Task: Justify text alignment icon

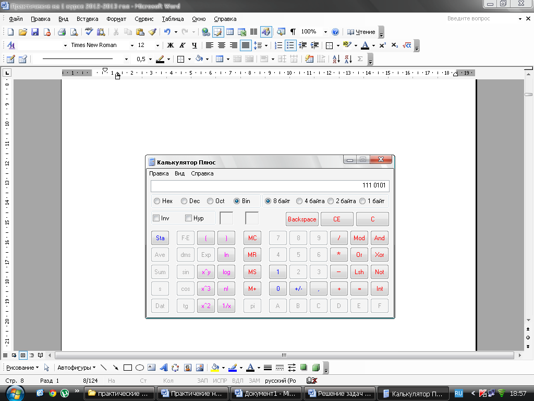Action: 246,45
